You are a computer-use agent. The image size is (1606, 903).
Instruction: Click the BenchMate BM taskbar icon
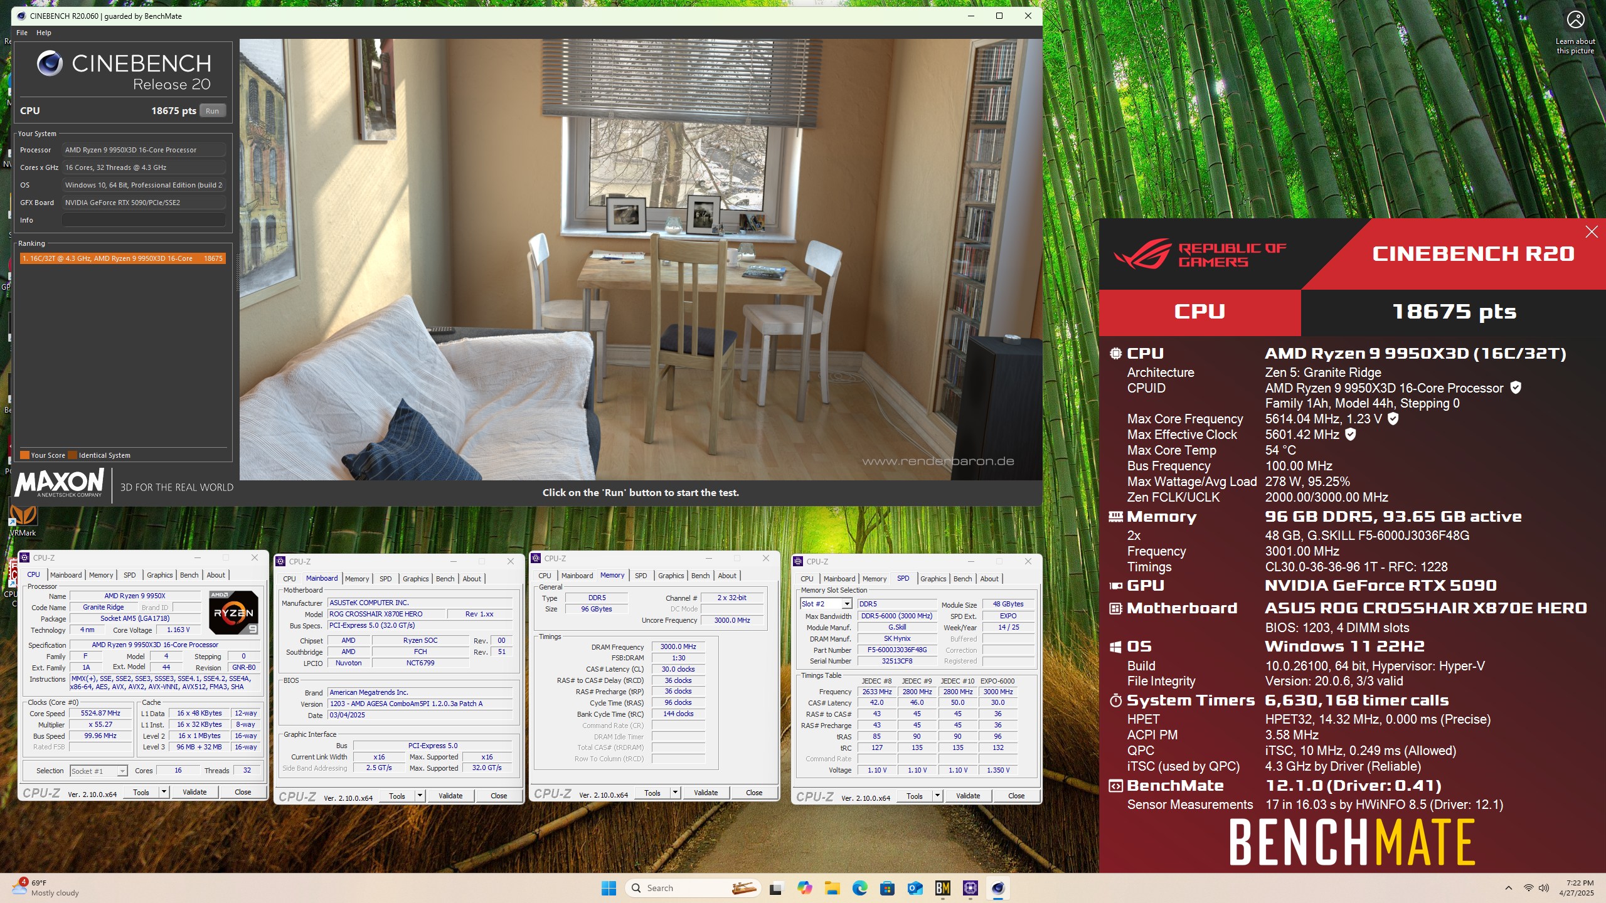tap(942, 888)
